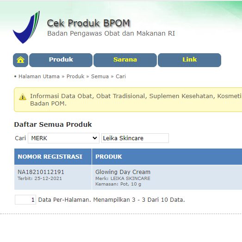Click the yellow warning triangle icon
Screen dimensions: 242x242
23,97
